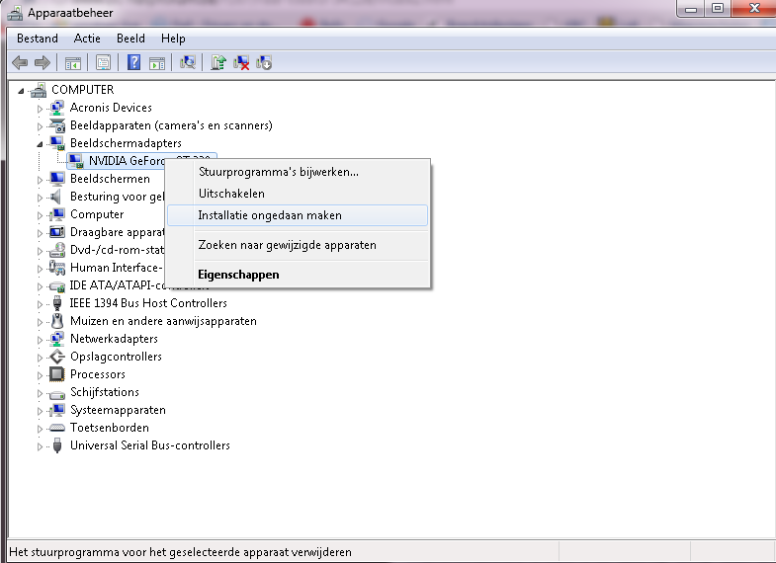
Task: Click the Back arrow toolbar icon
Action: coord(20,62)
